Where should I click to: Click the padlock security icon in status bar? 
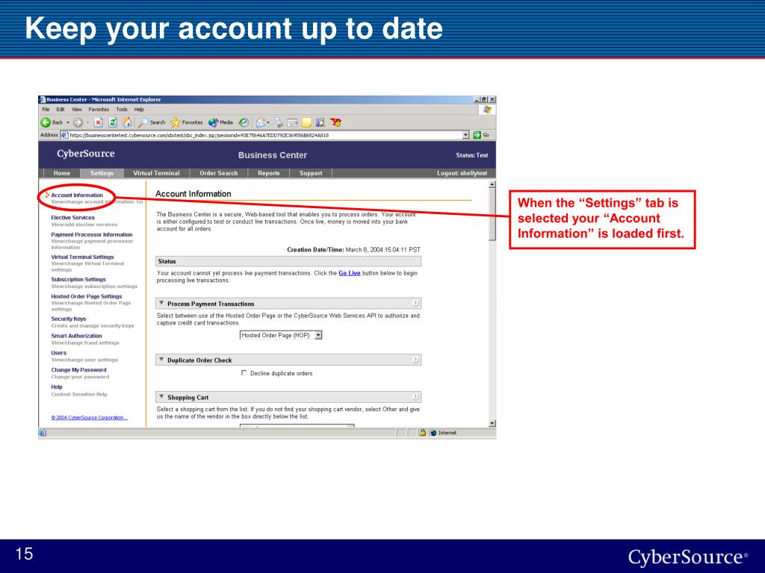click(423, 433)
